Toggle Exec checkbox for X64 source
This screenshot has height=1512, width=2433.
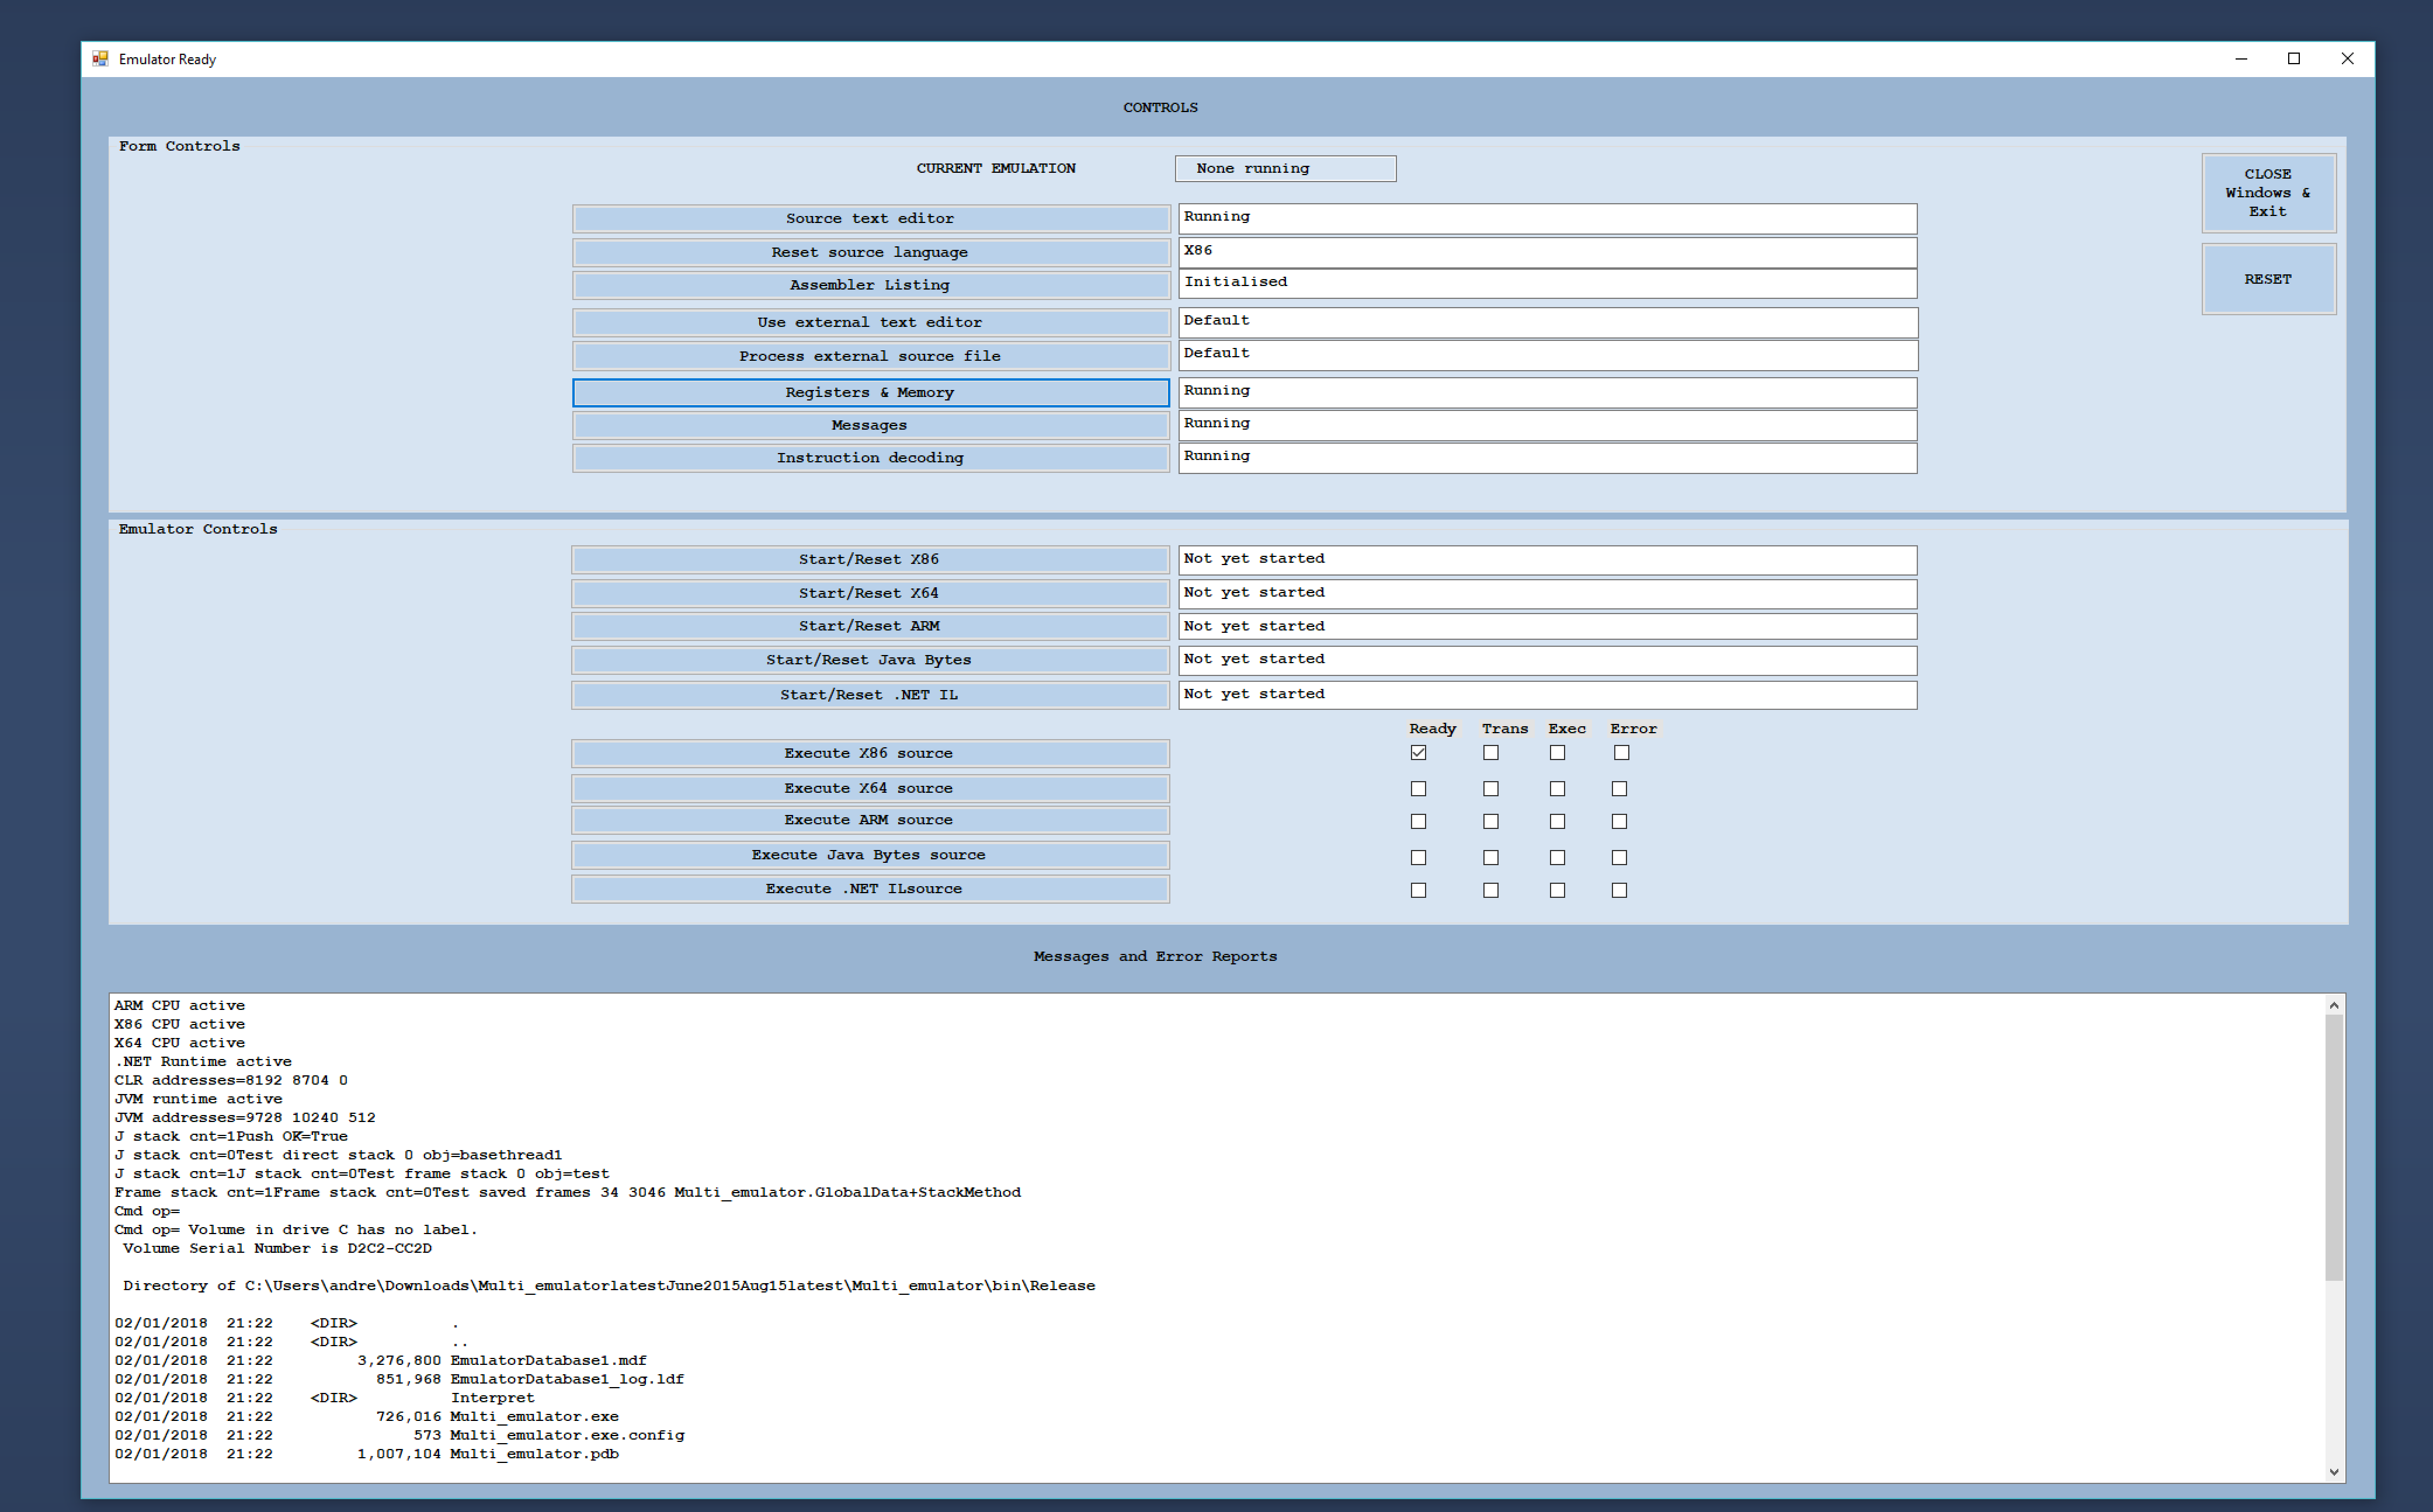(1558, 789)
